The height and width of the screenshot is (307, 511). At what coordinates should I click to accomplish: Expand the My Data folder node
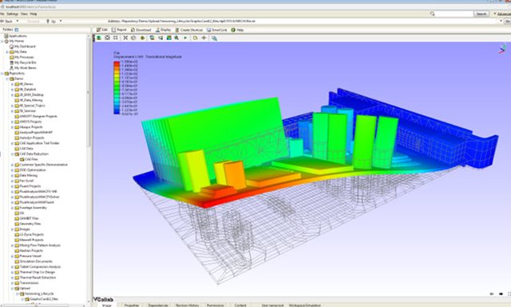(7, 52)
